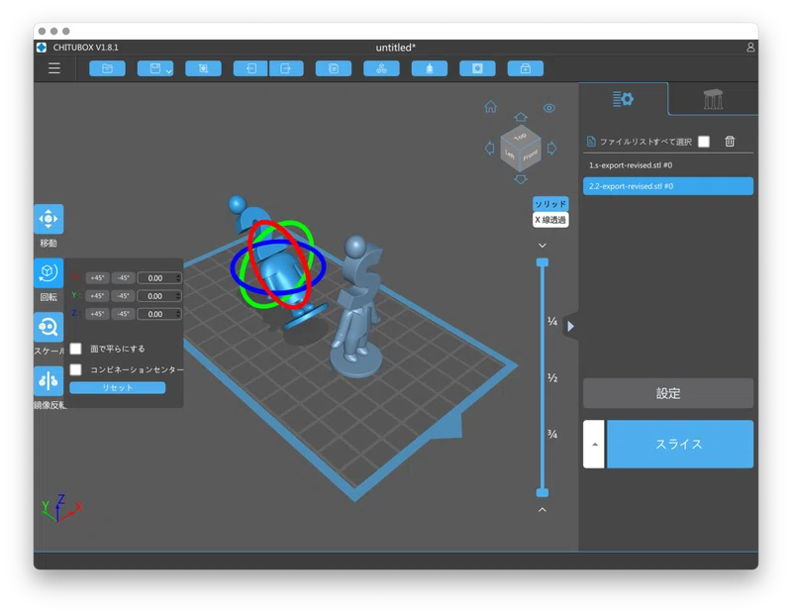
Task: Select 2.2-export-revised.stl #0 in file list
Action: pos(668,186)
